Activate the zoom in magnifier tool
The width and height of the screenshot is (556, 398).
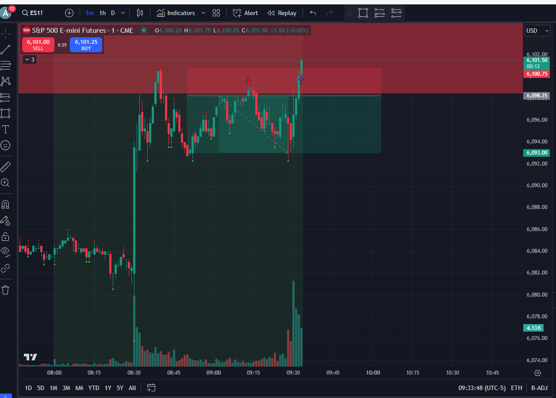click(x=5, y=182)
